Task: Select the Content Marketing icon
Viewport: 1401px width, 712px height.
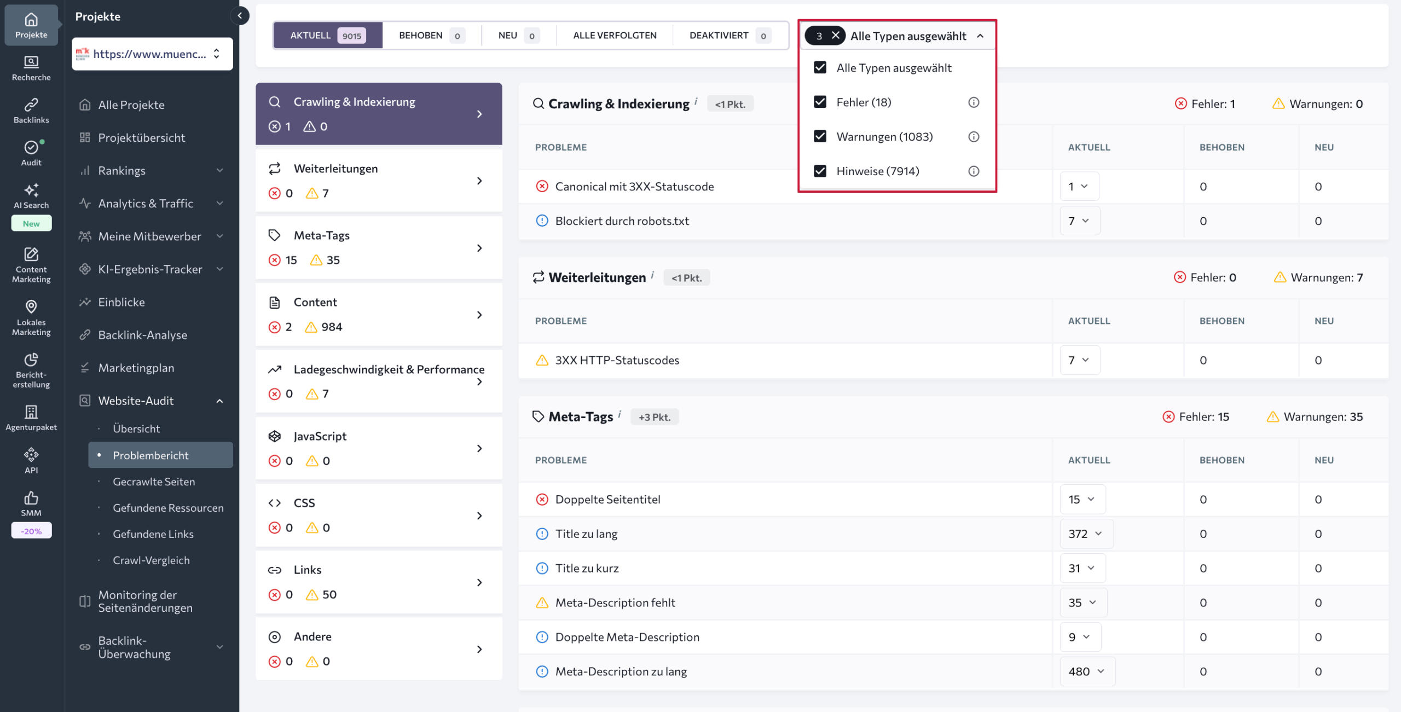Action: 31,265
